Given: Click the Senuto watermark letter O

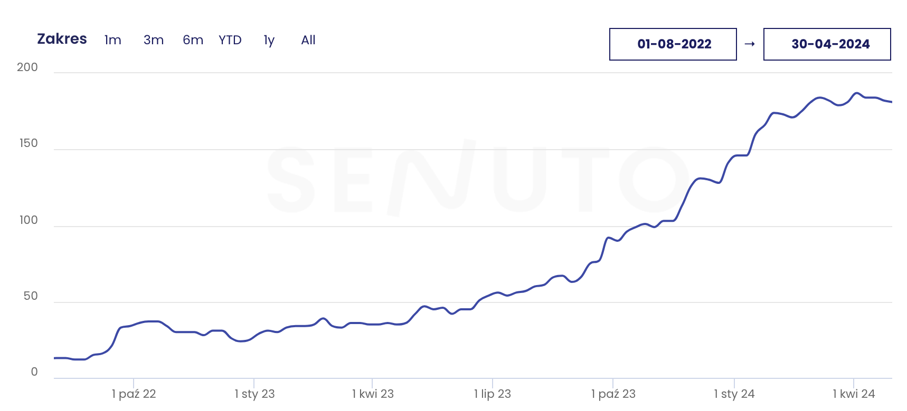Looking at the screenshot, I should coord(654,180).
